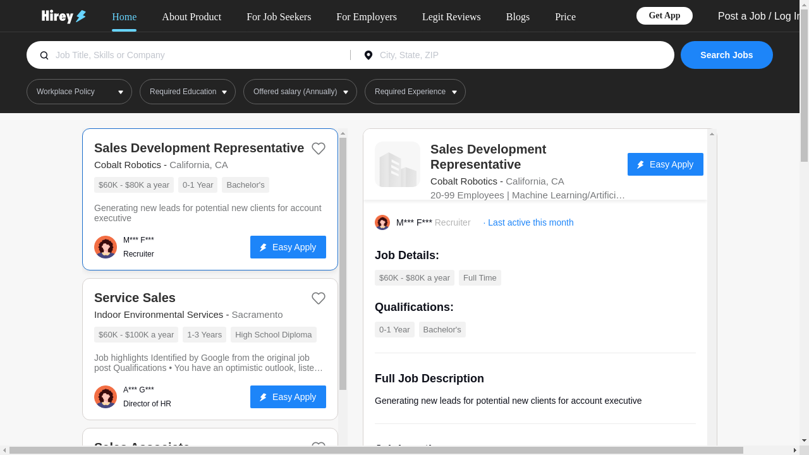
Task: Click the Hirey logo
Action: (64, 16)
